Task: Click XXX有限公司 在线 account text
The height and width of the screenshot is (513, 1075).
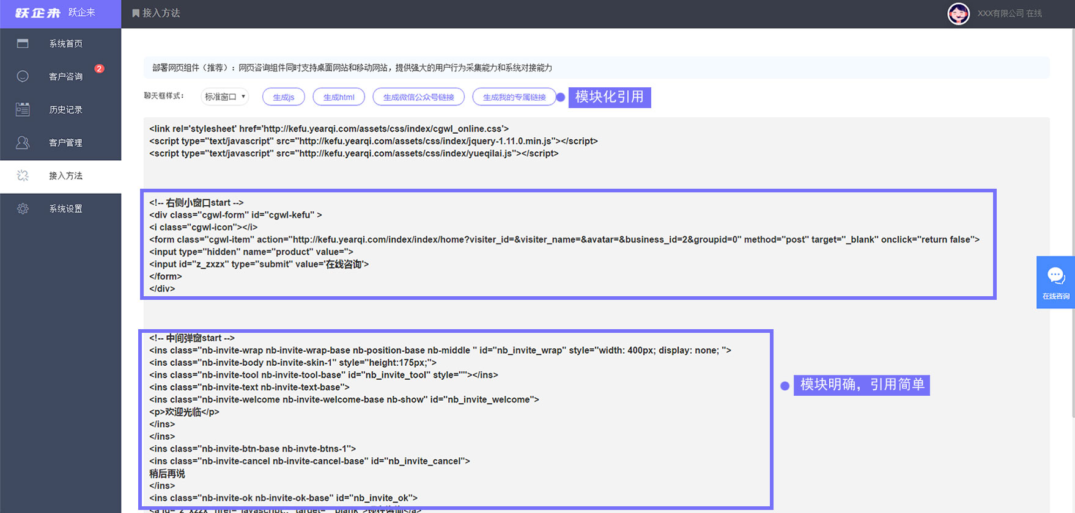Action: tap(1010, 13)
